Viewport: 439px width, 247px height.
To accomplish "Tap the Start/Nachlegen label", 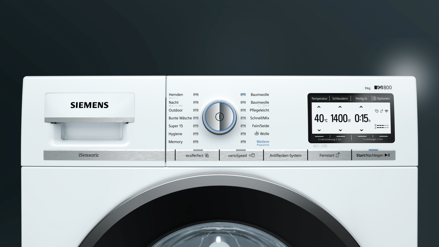I will tap(370, 155).
